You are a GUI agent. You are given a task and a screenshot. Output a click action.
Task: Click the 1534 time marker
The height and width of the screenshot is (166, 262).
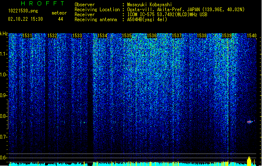pyautogui.click(x=102, y=36)
